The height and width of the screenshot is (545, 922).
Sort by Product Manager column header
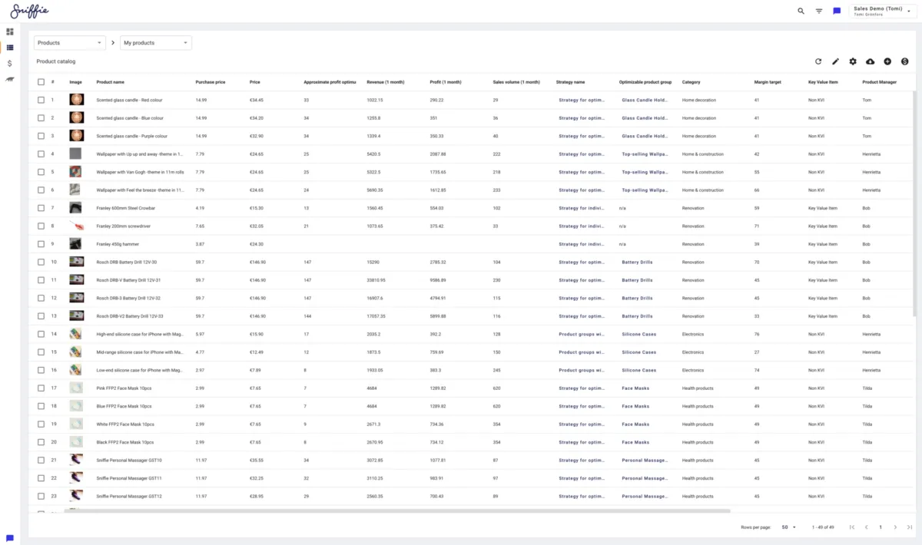(x=880, y=82)
